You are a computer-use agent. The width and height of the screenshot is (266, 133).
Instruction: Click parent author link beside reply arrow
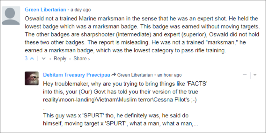click(135, 75)
